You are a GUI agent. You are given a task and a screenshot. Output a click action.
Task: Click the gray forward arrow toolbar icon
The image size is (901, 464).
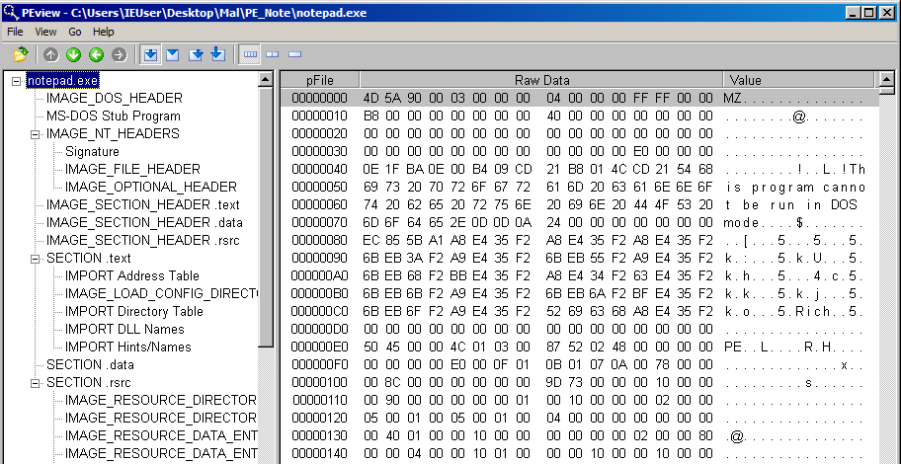tap(119, 54)
